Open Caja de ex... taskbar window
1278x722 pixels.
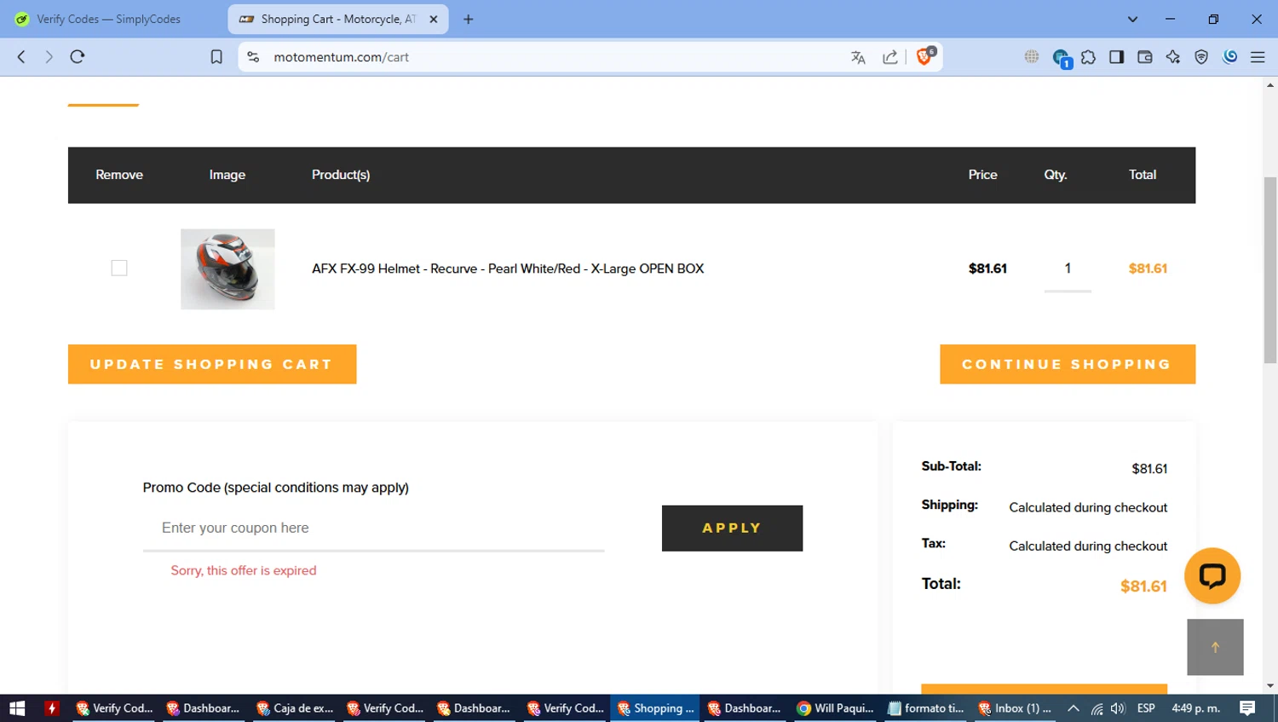pos(294,708)
